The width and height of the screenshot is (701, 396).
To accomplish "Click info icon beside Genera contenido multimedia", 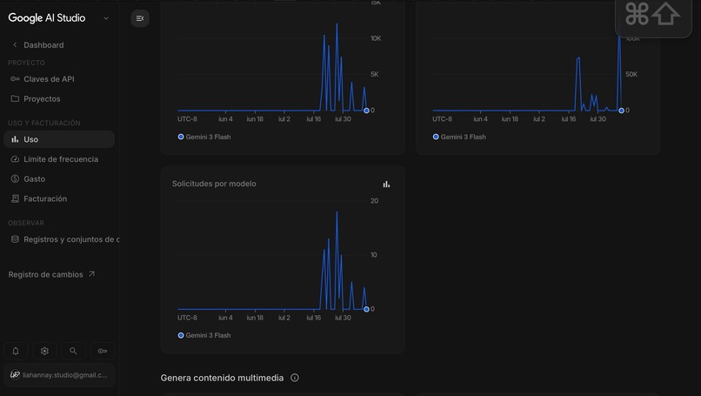I will pyautogui.click(x=295, y=378).
